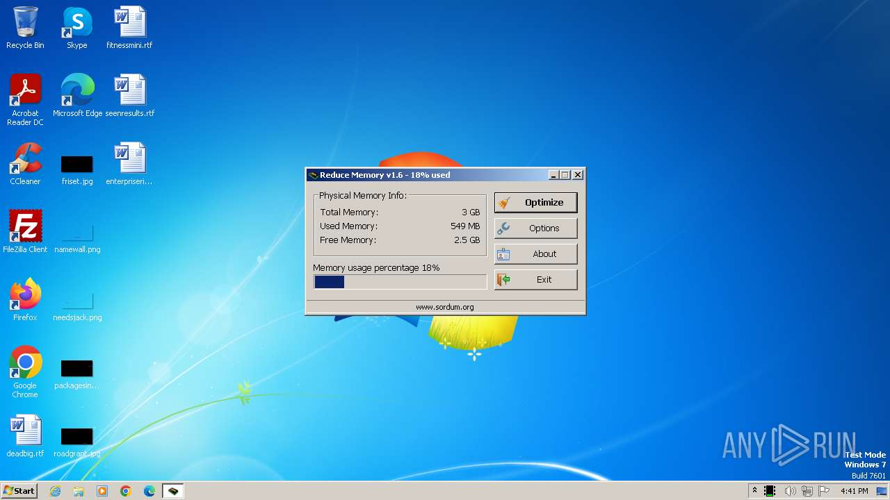Click the Reduce Memory title bar icon
This screenshot has height=500, width=890.
314,175
